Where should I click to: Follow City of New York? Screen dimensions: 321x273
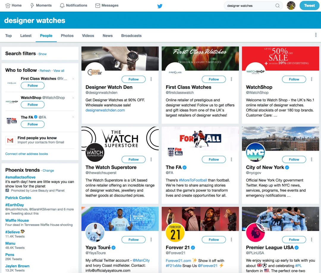(294, 159)
